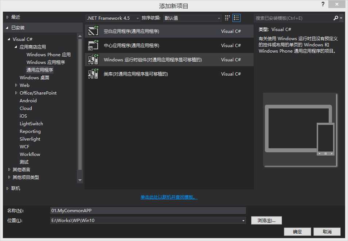
Task: Click the tree scrollbar down arrow
Action: [80, 180]
